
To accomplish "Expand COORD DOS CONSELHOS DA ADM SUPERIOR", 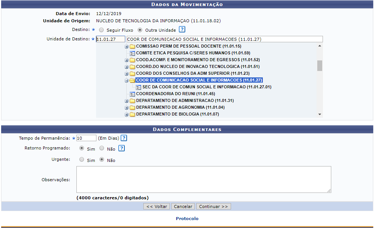I will pyautogui.click(x=127, y=74).
